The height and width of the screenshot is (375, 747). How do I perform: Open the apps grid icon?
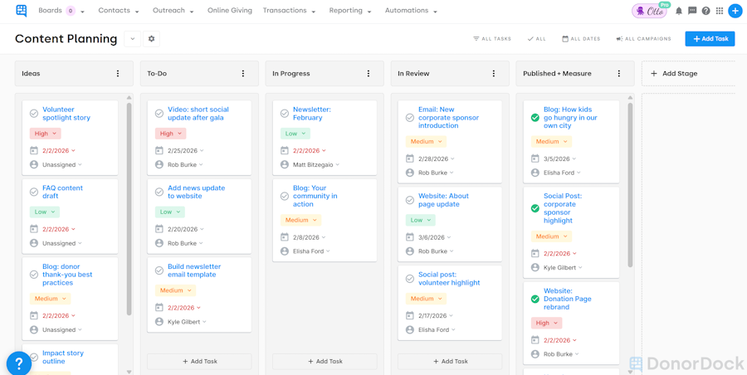[x=720, y=11]
